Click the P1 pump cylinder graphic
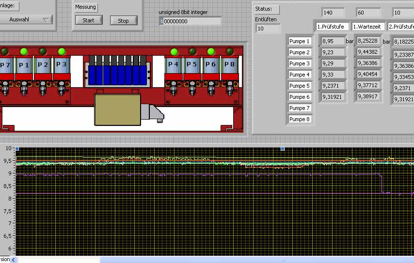414x263 pixels. [24, 65]
